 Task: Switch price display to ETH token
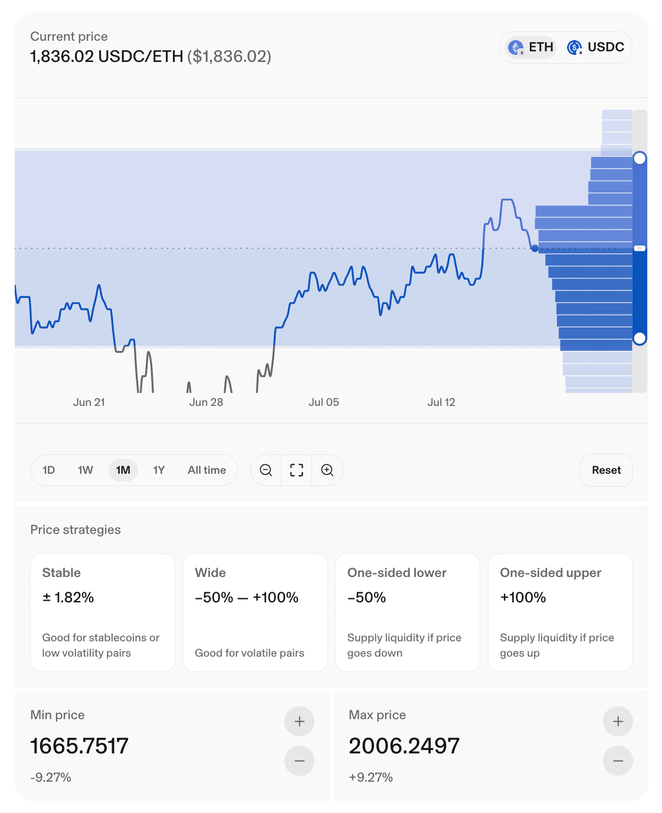click(531, 47)
